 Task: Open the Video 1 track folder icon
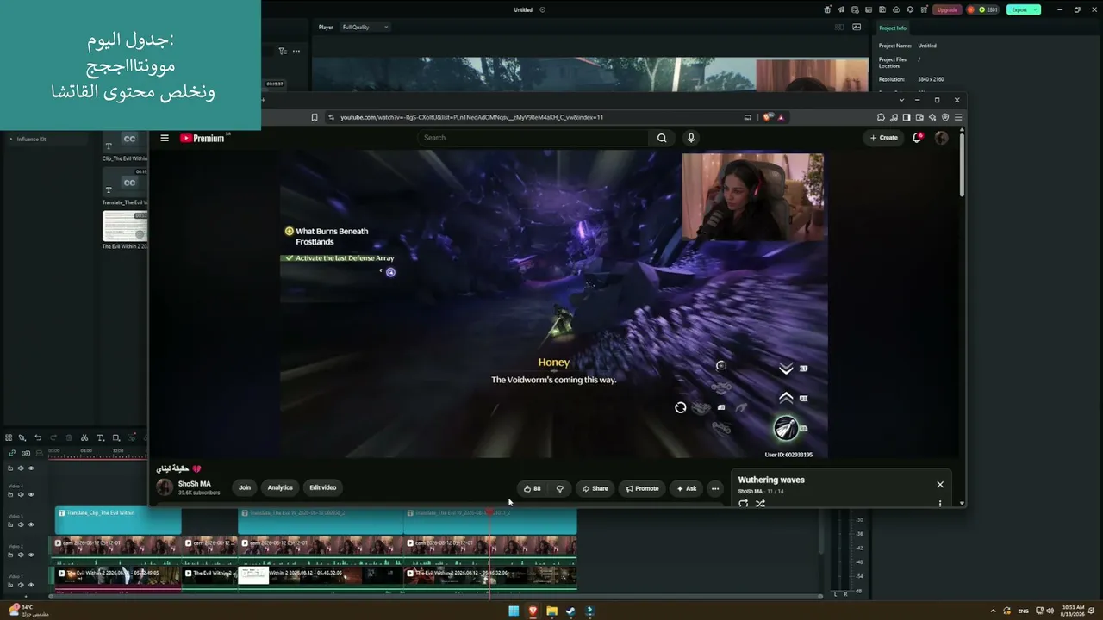[10, 585]
